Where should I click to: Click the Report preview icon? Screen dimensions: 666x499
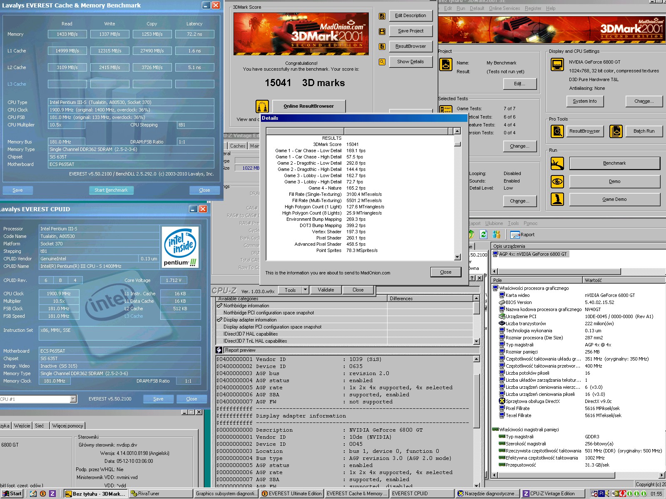click(x=219, y=350)
